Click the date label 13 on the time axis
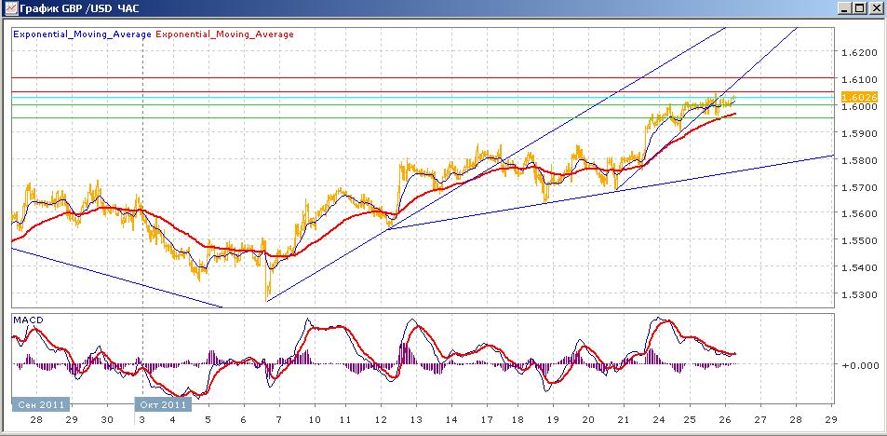Viewport: 887px width, 436px height. pyautogui.click(x=416, y=419)
